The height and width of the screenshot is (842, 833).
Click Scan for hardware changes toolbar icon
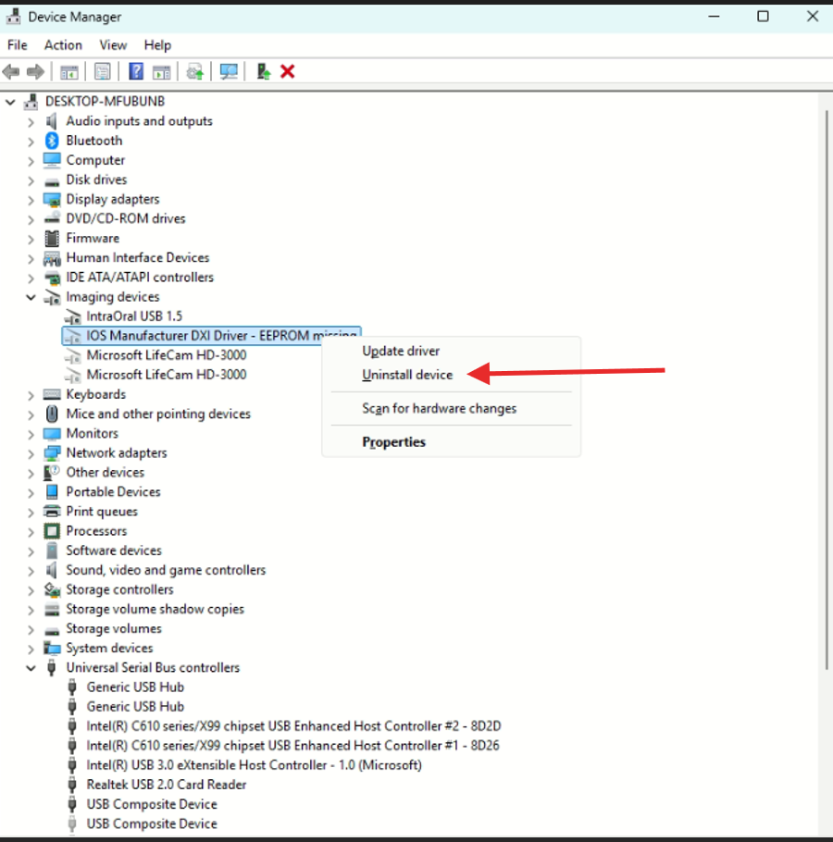[229, 71]
